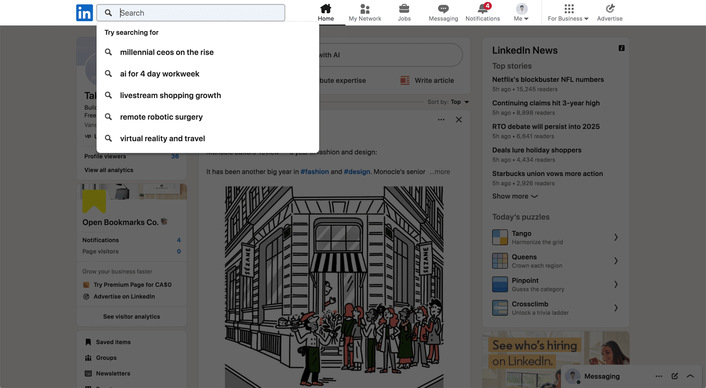
Task: Click chevron next to Queens puzzle
Action: (x=616, y=261)
